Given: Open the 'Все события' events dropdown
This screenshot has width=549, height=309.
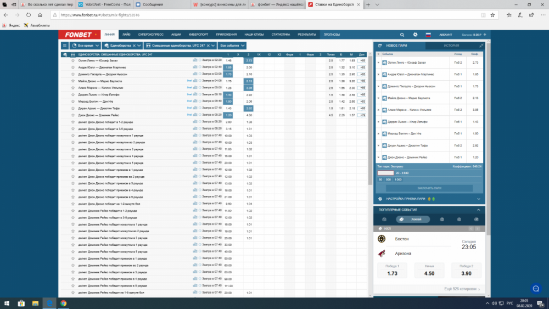Looking at the screenshot, I should coord(232,46).
